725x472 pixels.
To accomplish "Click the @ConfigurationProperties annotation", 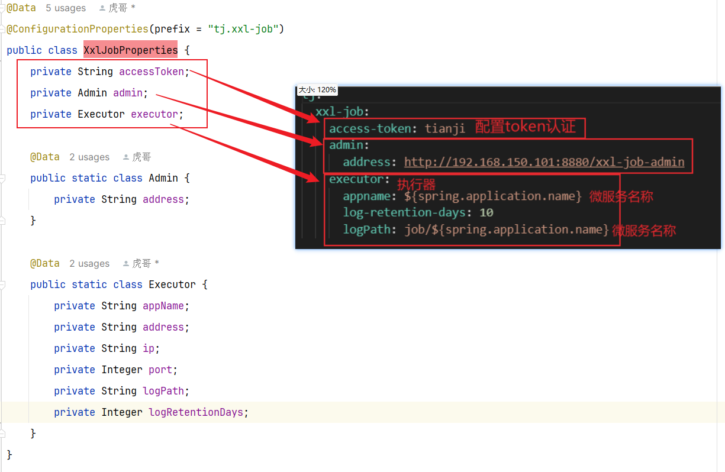I will (78, 29).
